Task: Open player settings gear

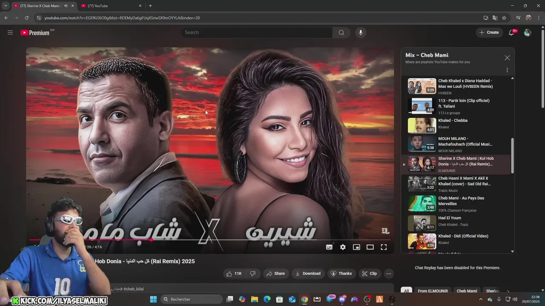Action: coord(343,247)
